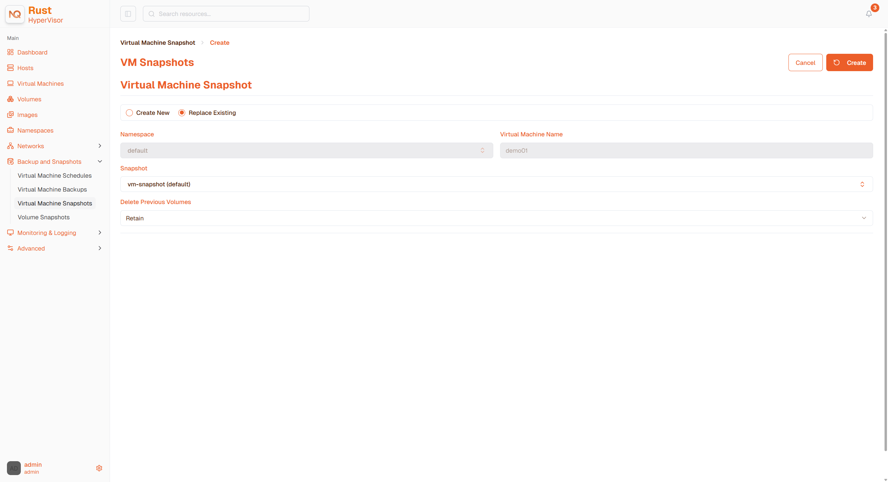
Task: Expand the Networks submenu chevron
Action: [x=100, y=146]
